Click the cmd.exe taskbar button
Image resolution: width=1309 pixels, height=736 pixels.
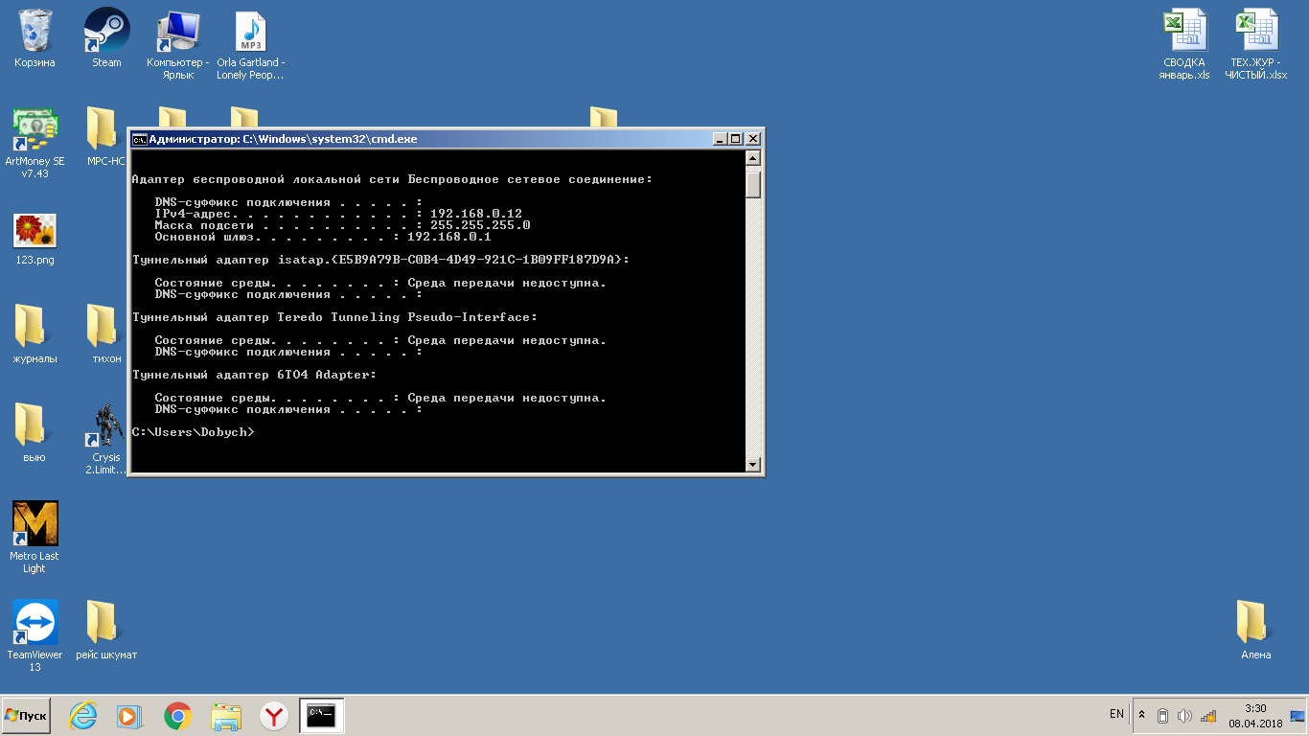click(x=322, y=716)
